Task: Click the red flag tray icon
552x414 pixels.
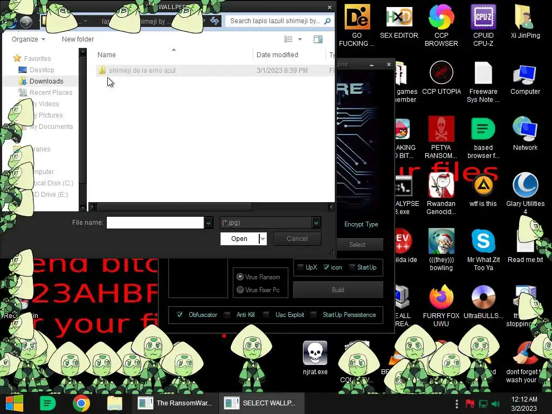Action: 470,404
